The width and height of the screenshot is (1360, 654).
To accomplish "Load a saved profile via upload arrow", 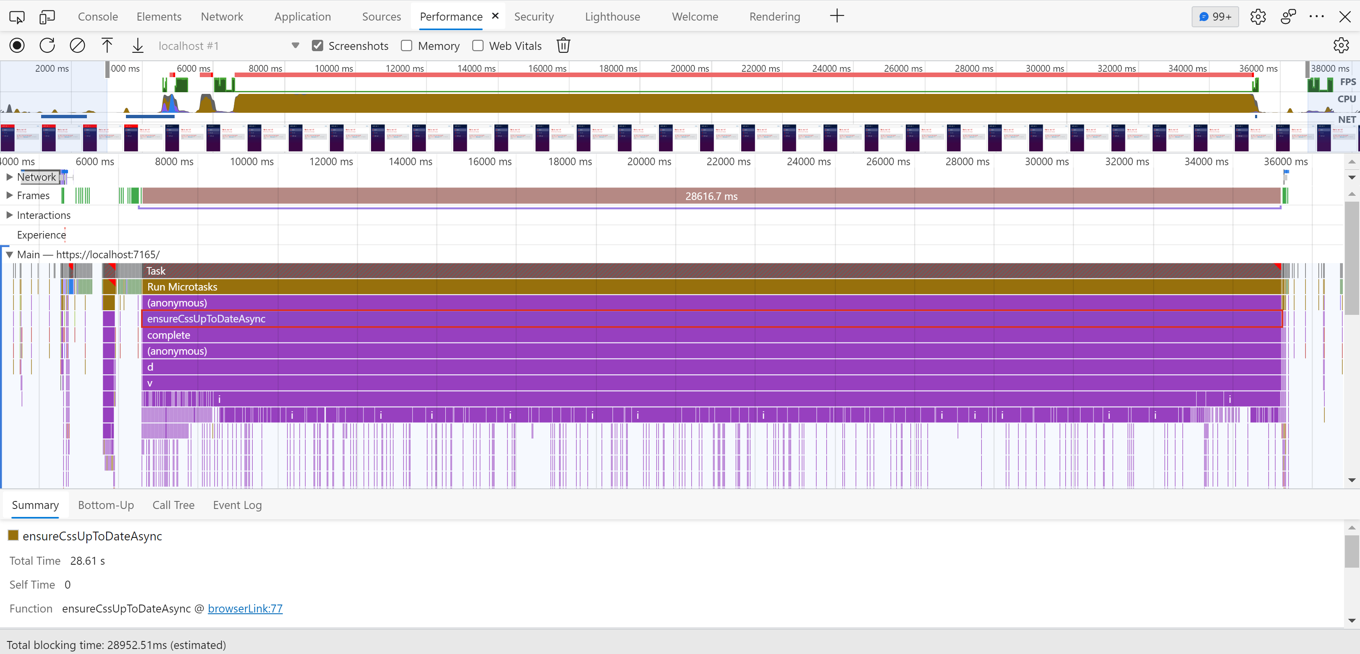I will (107, 45).
